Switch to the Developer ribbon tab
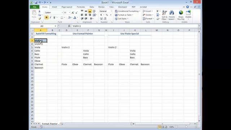This screenshot has height=130, width=231. [123, 7]
